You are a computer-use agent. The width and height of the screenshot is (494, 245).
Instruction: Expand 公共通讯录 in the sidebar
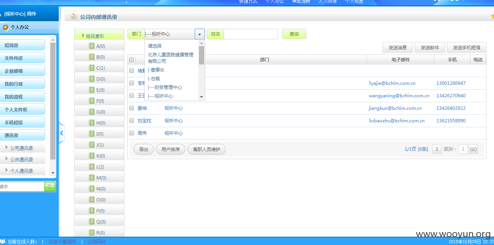coord(22,159)
